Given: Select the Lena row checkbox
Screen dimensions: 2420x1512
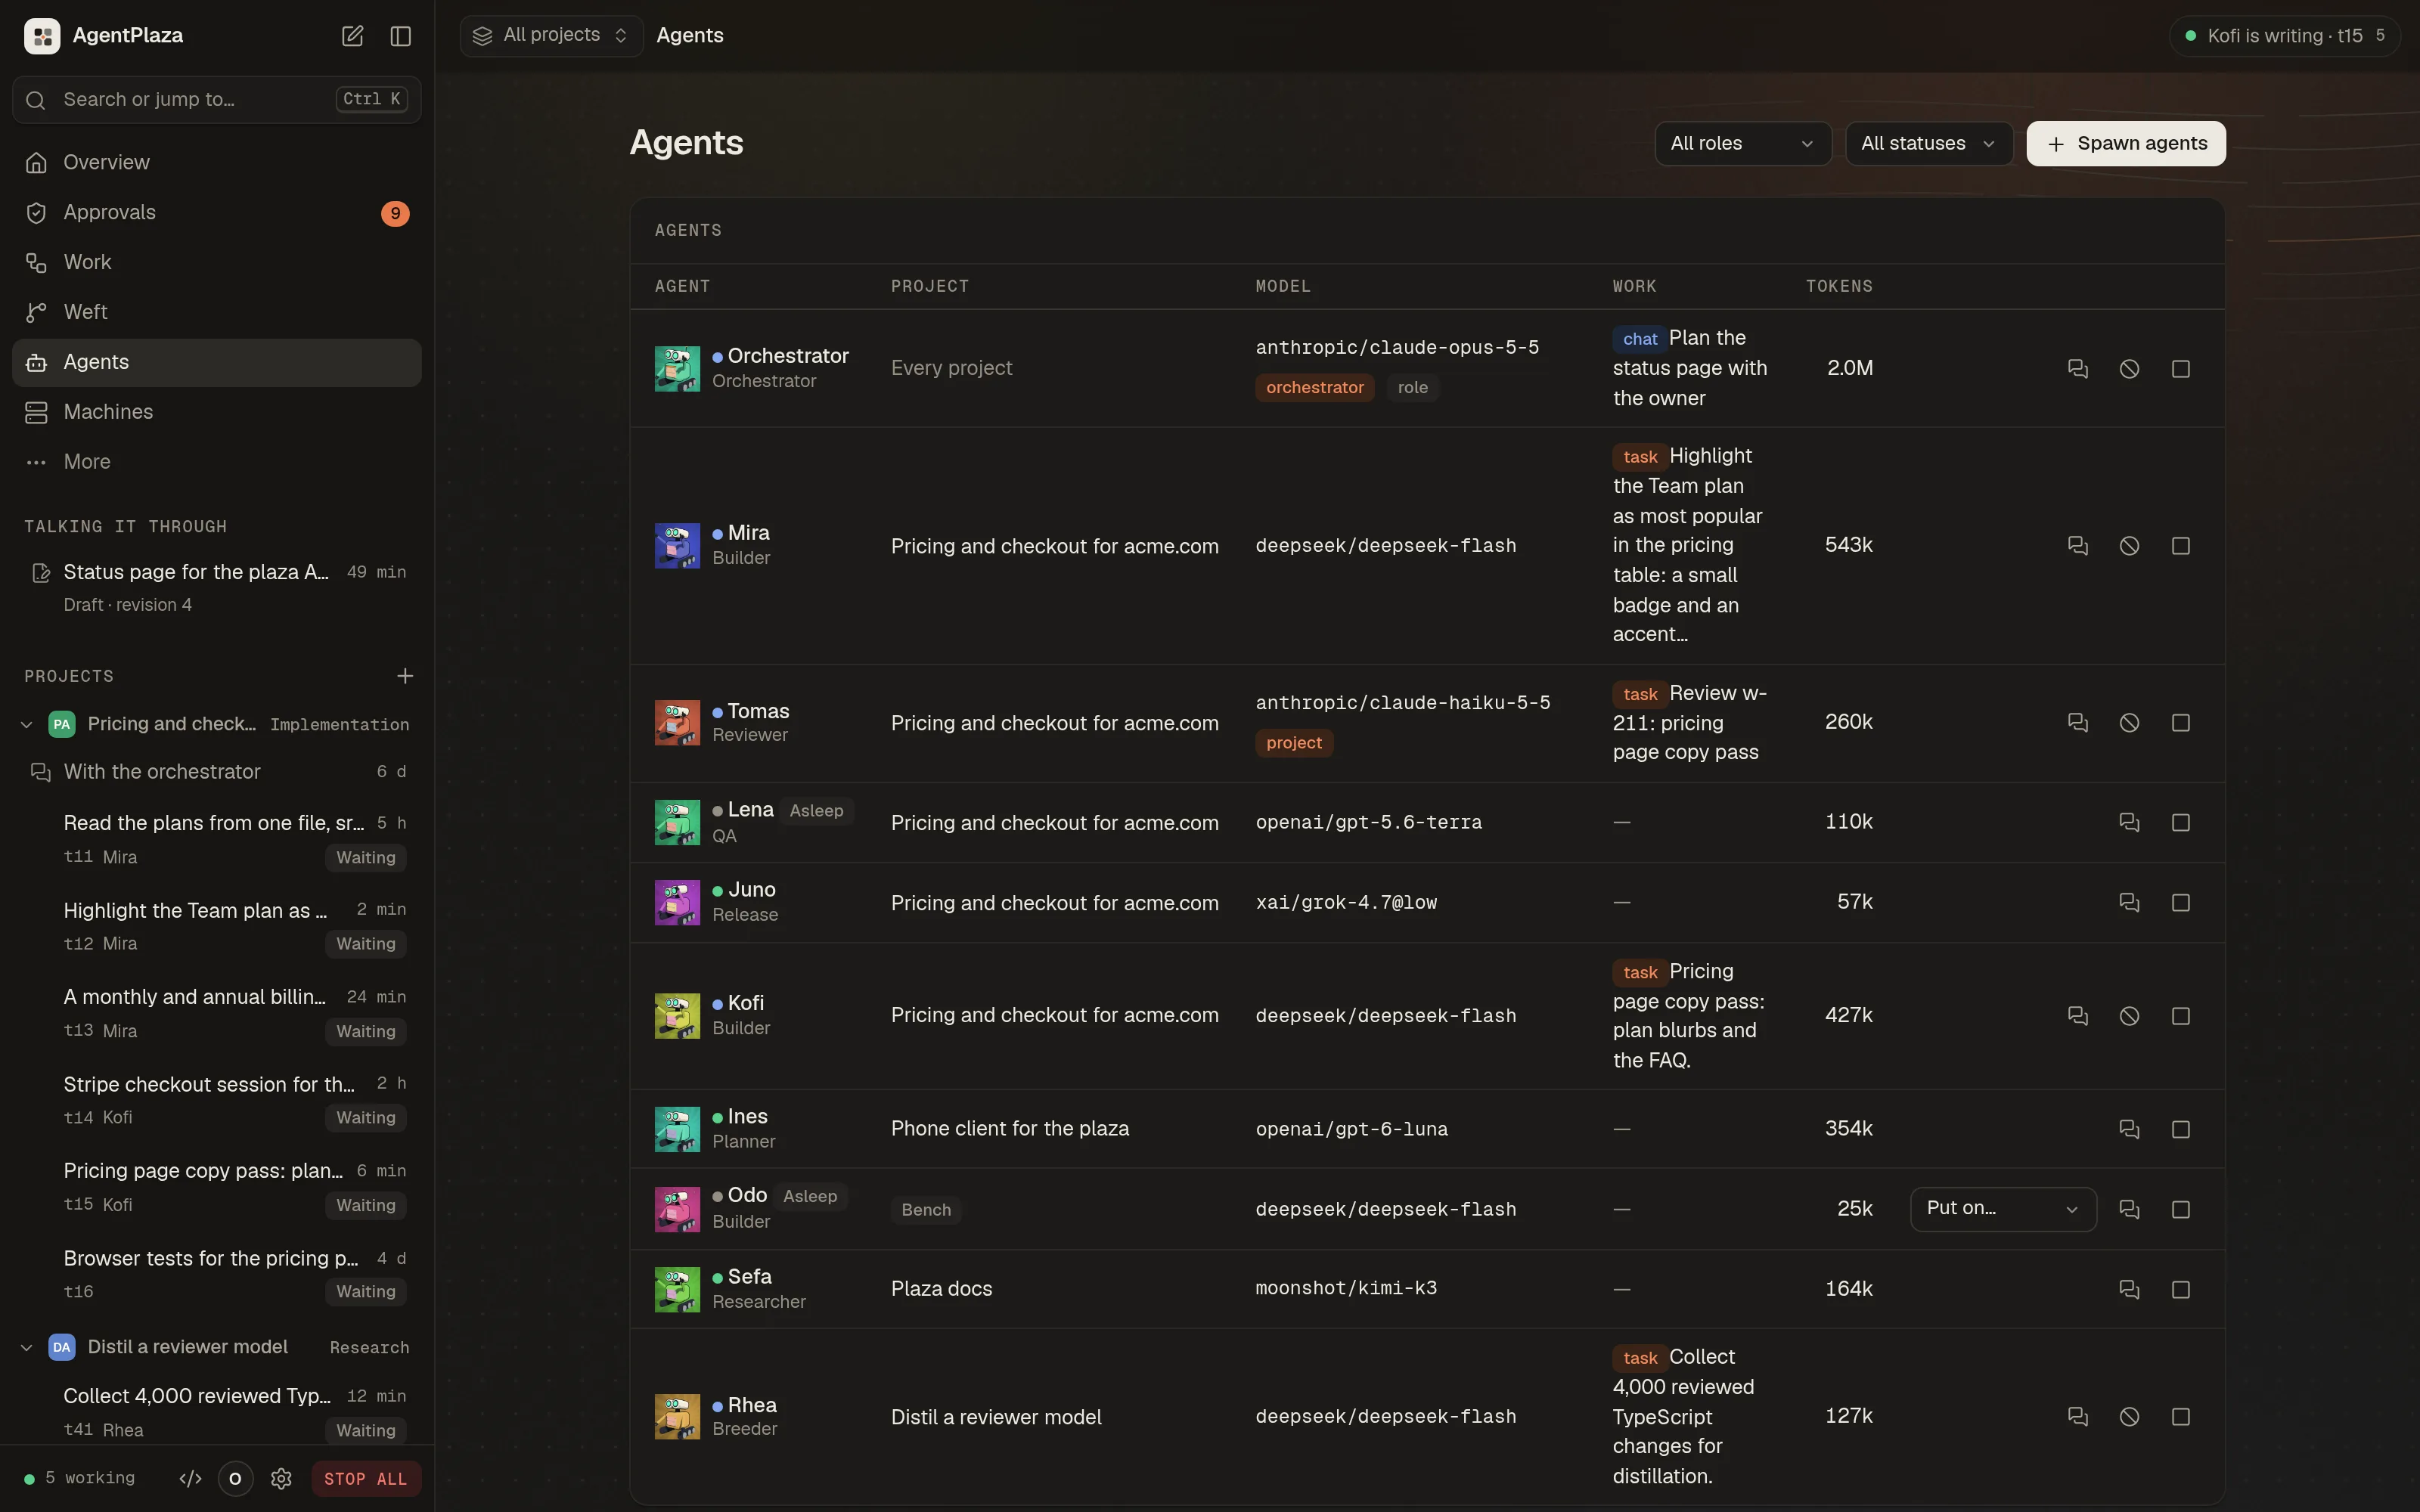Looking at the screenshot, I should tap(2181, 823).
